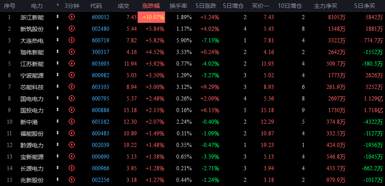Click the 5.90% turnover rate value
The height and width of the screenshot is (186, 385).
184,40
